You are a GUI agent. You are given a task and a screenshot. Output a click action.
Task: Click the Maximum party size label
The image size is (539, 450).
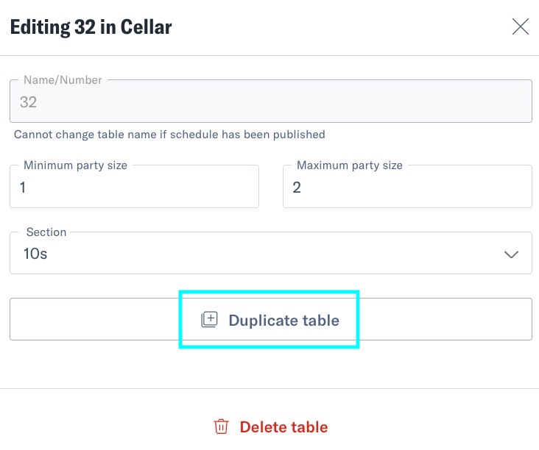[x=350, y=165]
